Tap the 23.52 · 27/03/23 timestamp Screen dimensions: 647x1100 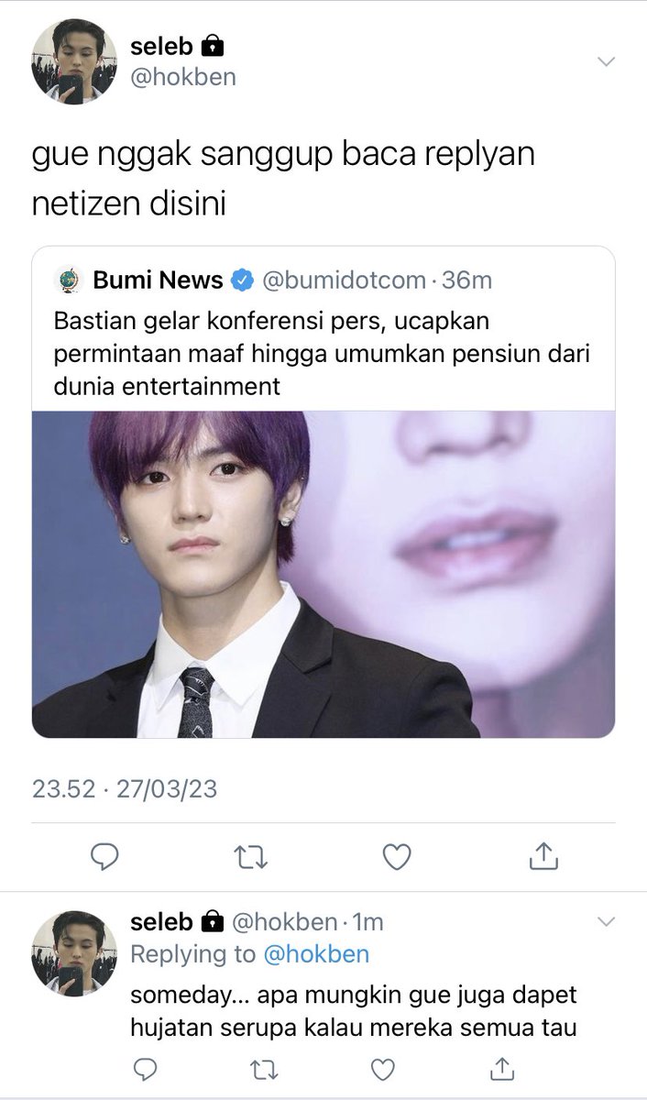point(125,788)
